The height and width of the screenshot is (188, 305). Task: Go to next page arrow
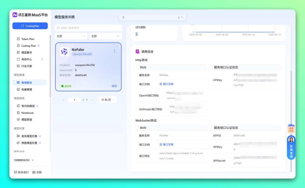(x=92, y=100)
